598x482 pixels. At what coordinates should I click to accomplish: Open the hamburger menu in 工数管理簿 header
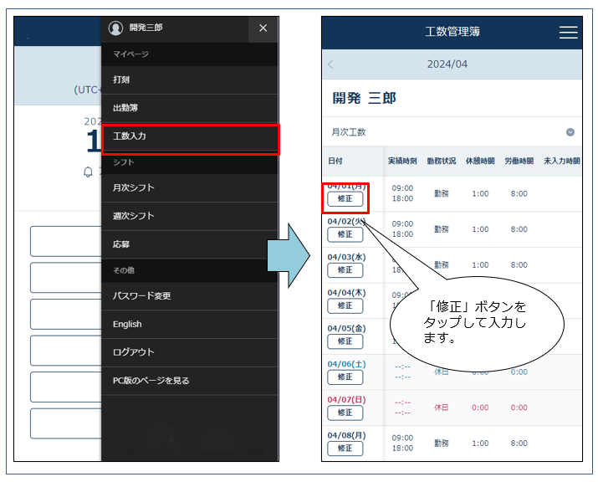tap(568, 32)
